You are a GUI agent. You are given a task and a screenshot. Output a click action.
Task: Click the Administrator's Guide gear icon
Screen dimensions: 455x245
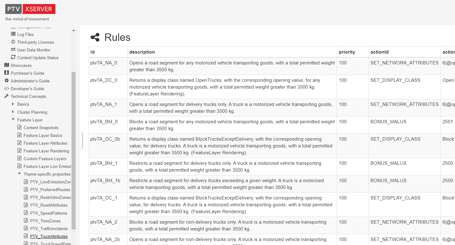[x=7, y=81]
